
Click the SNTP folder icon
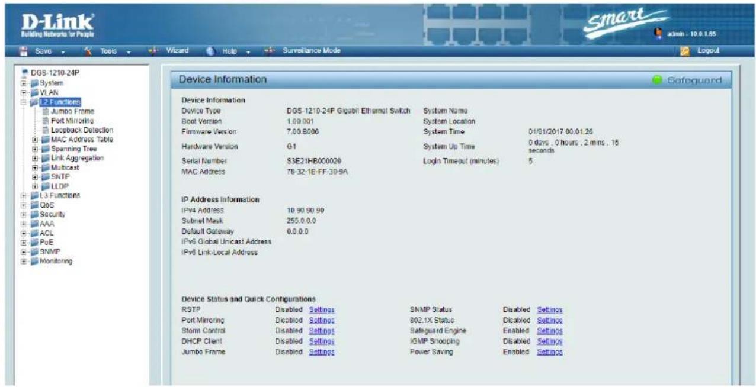click(46, 177)
